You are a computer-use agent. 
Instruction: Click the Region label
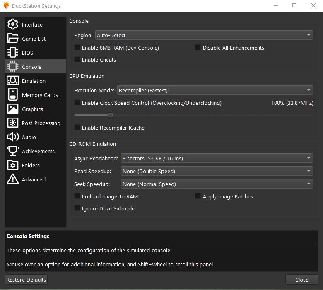click(x=83, y=36)
